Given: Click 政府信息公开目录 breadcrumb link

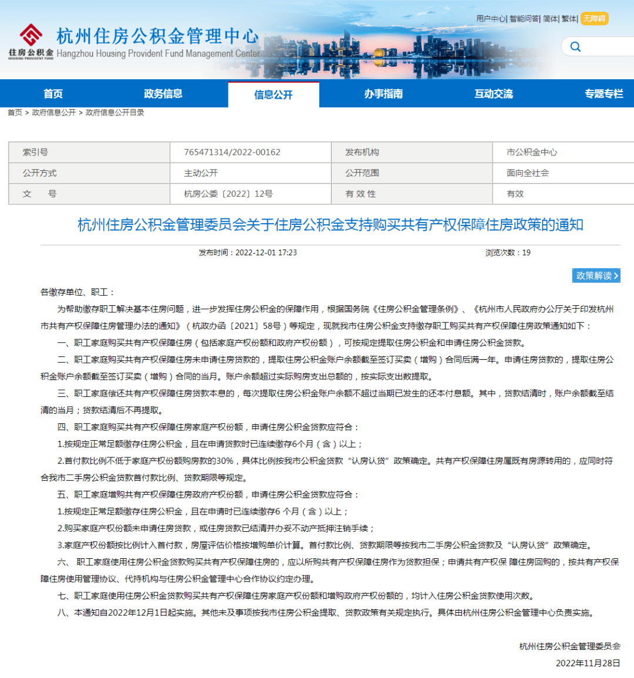Looking at the screenshot, I should 114,113.
